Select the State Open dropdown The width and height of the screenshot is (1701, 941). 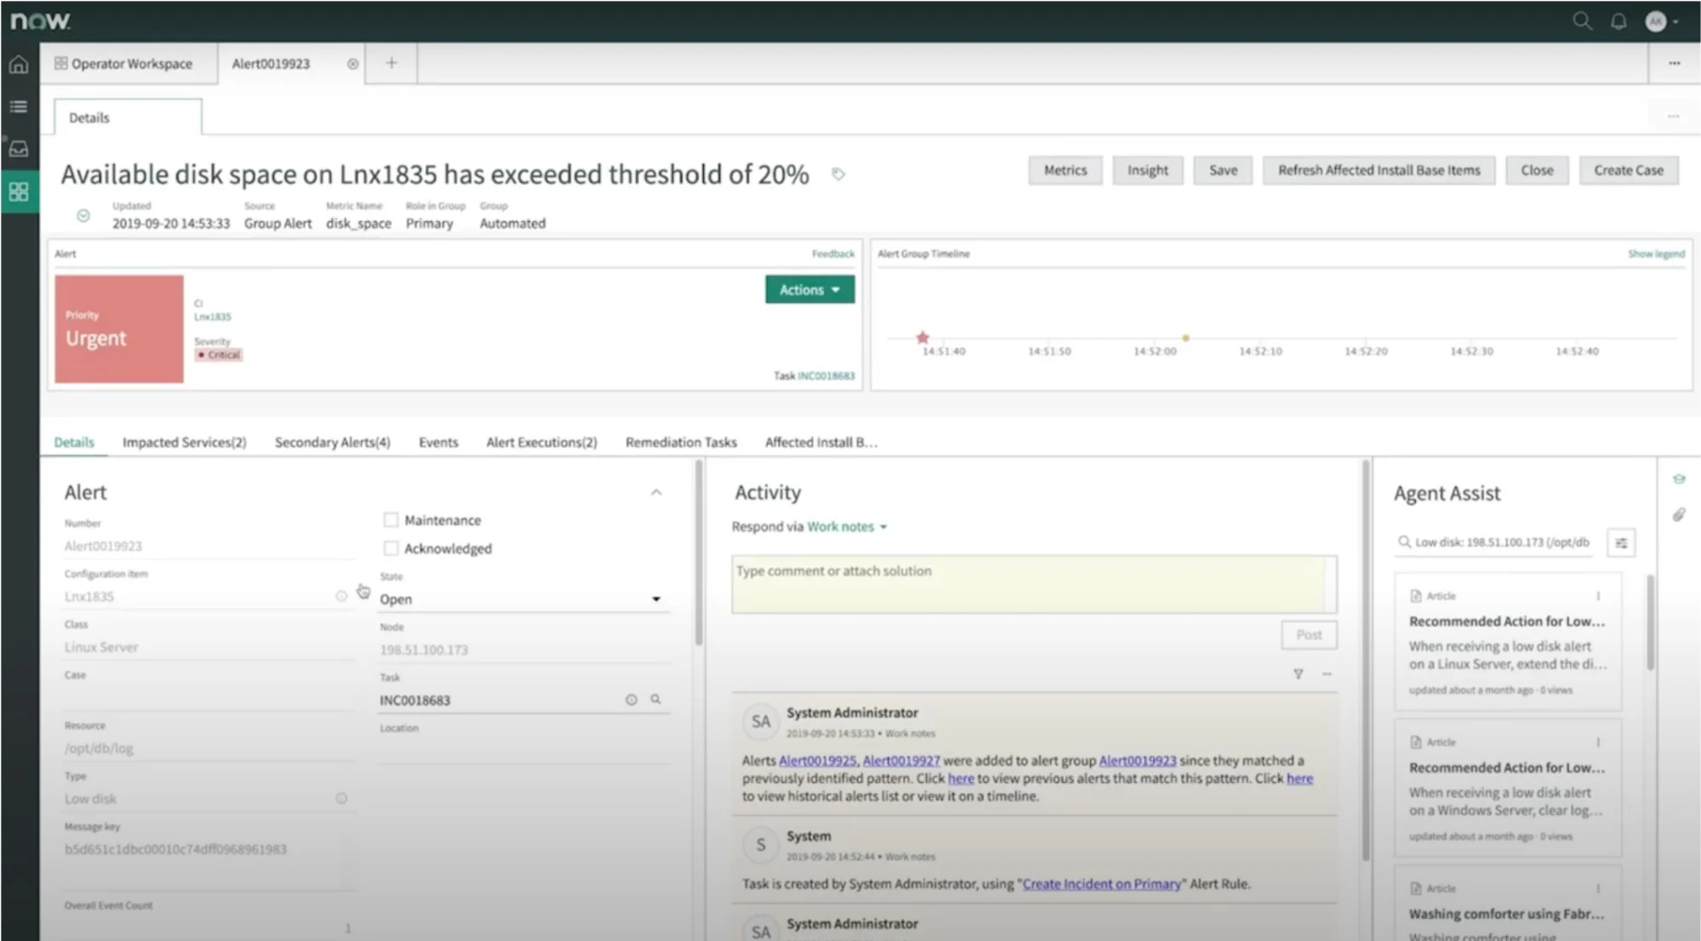tap(519, 599)
